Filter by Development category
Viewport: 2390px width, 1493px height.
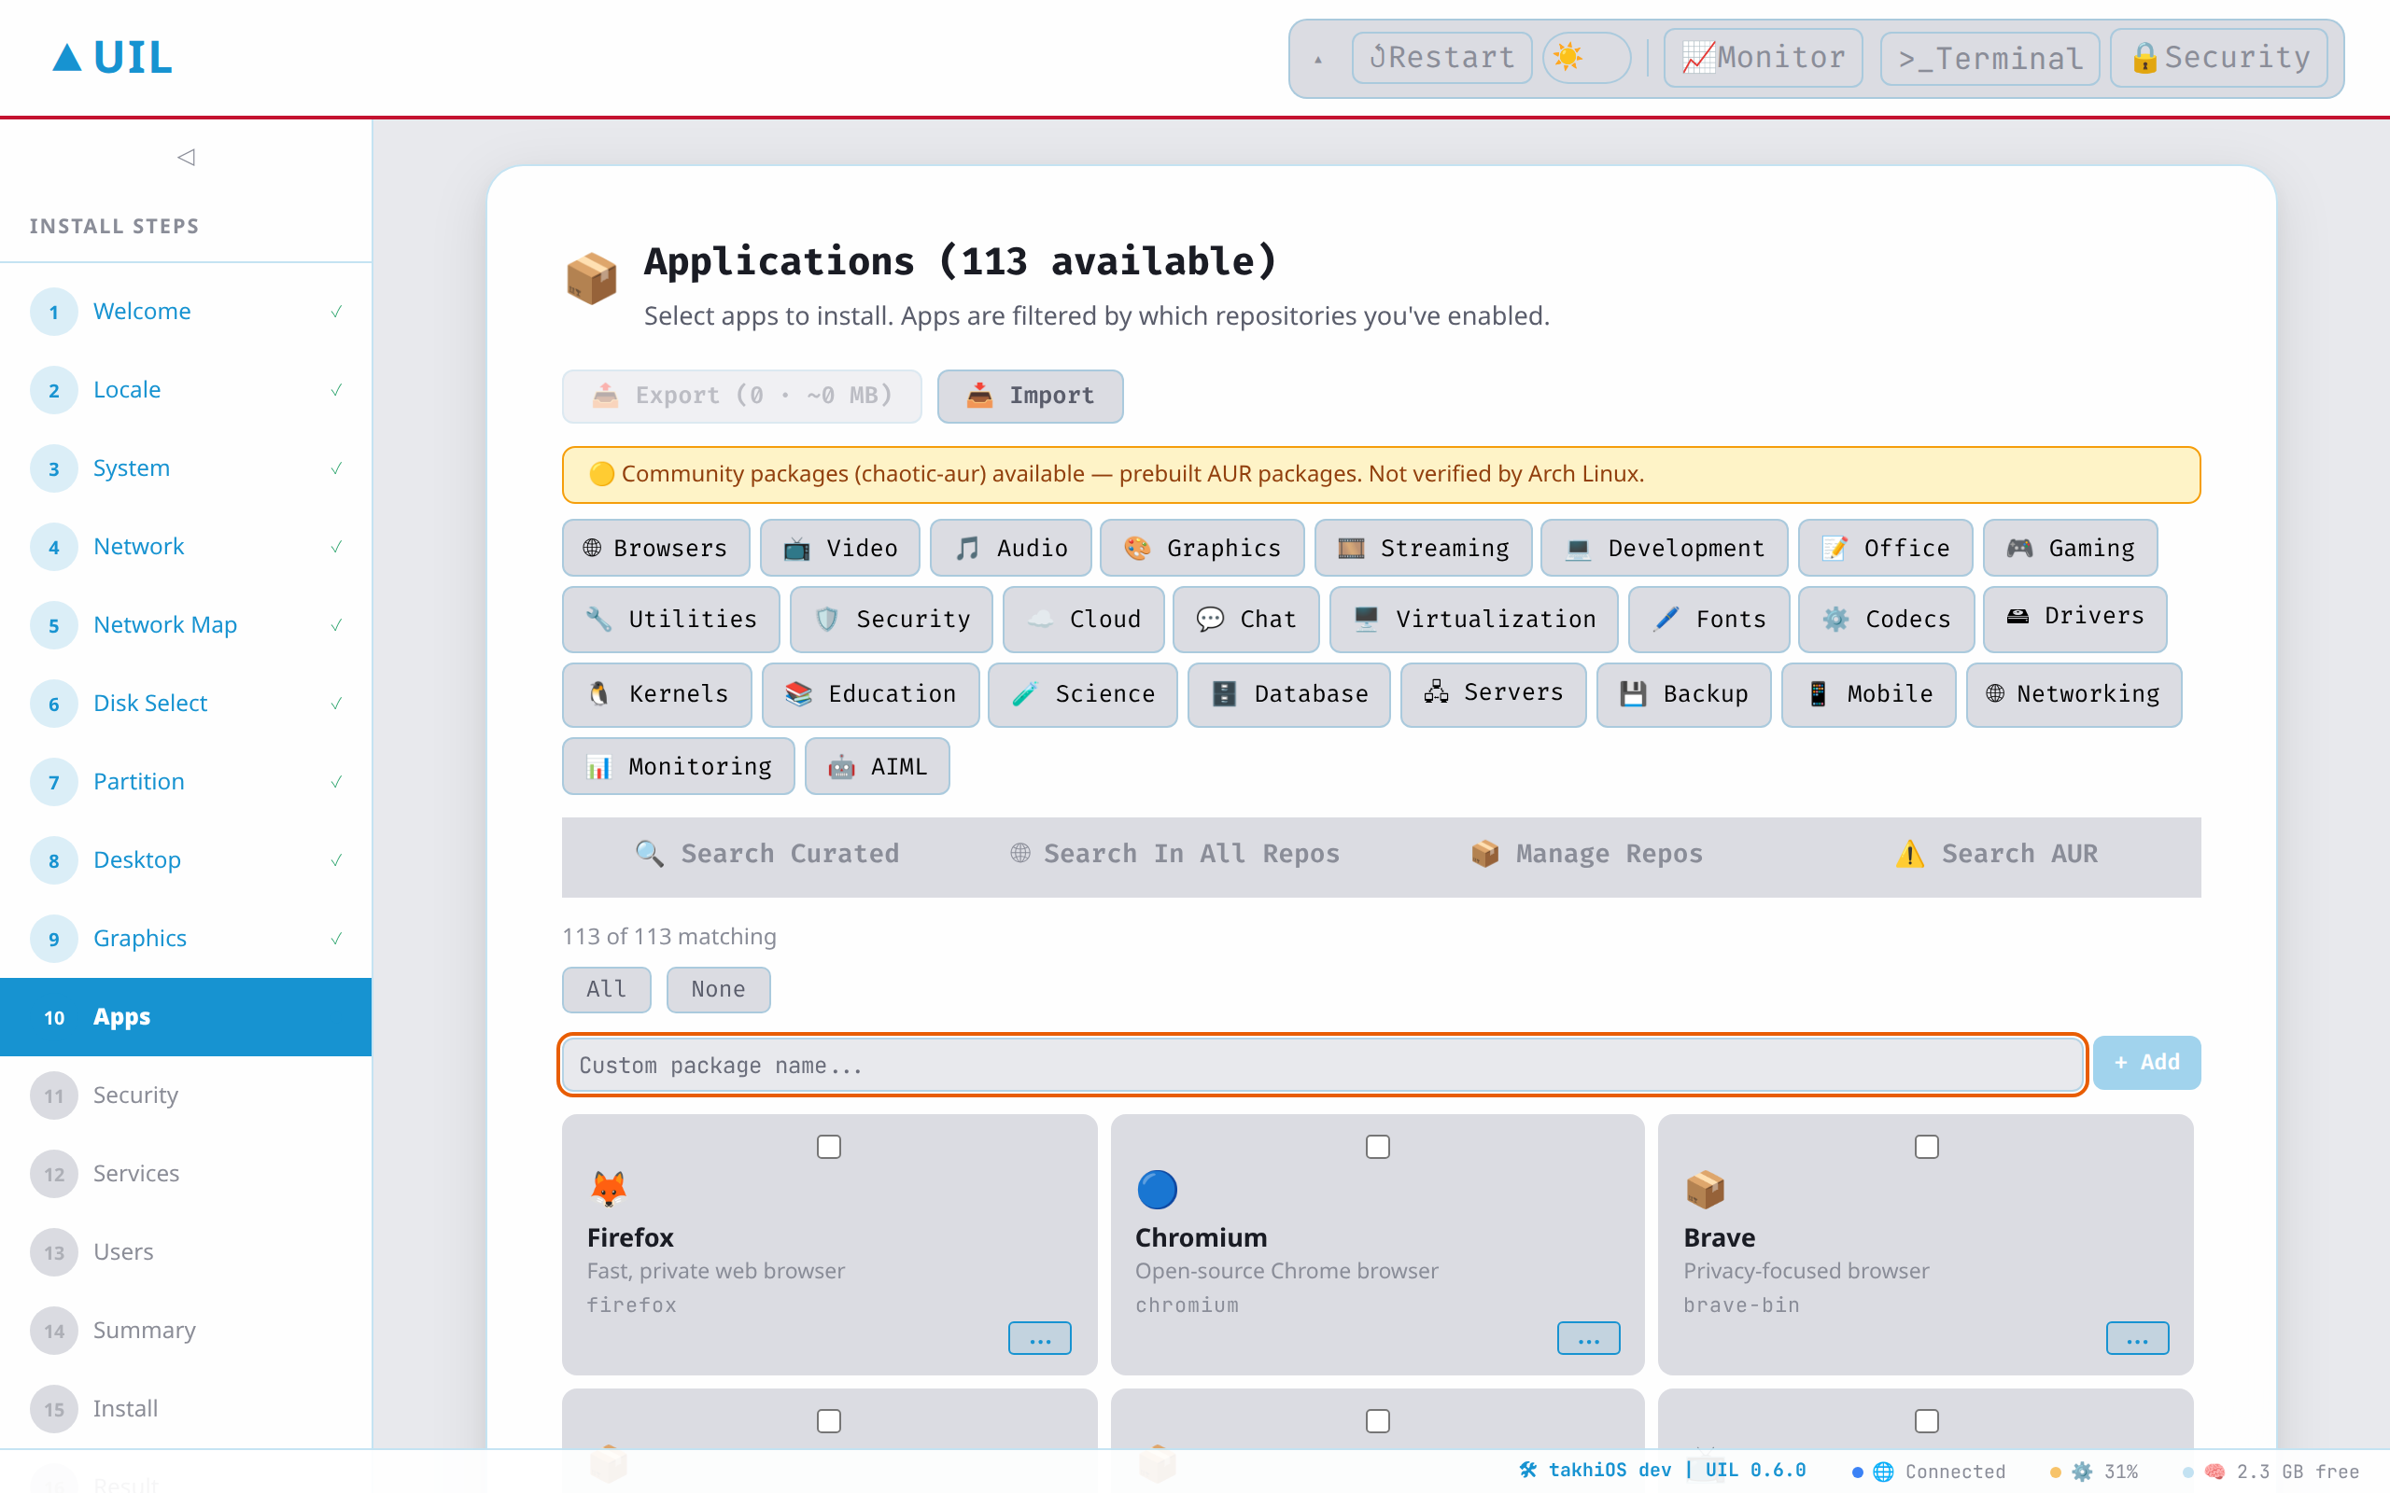pyautogui.click(x=1664, y=548)
